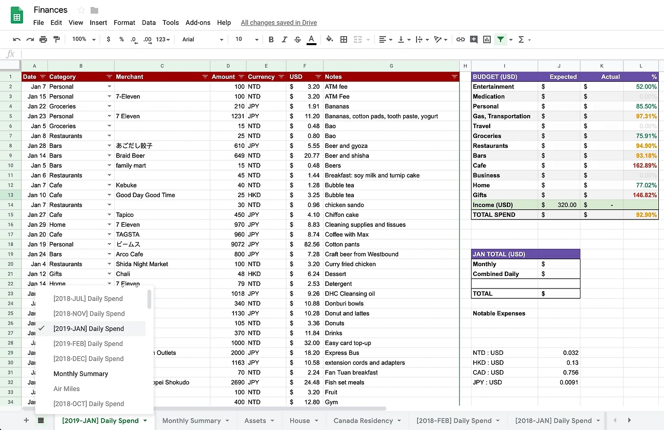Select column G by its header
The image size is (664, 430).
coord(391,66)
